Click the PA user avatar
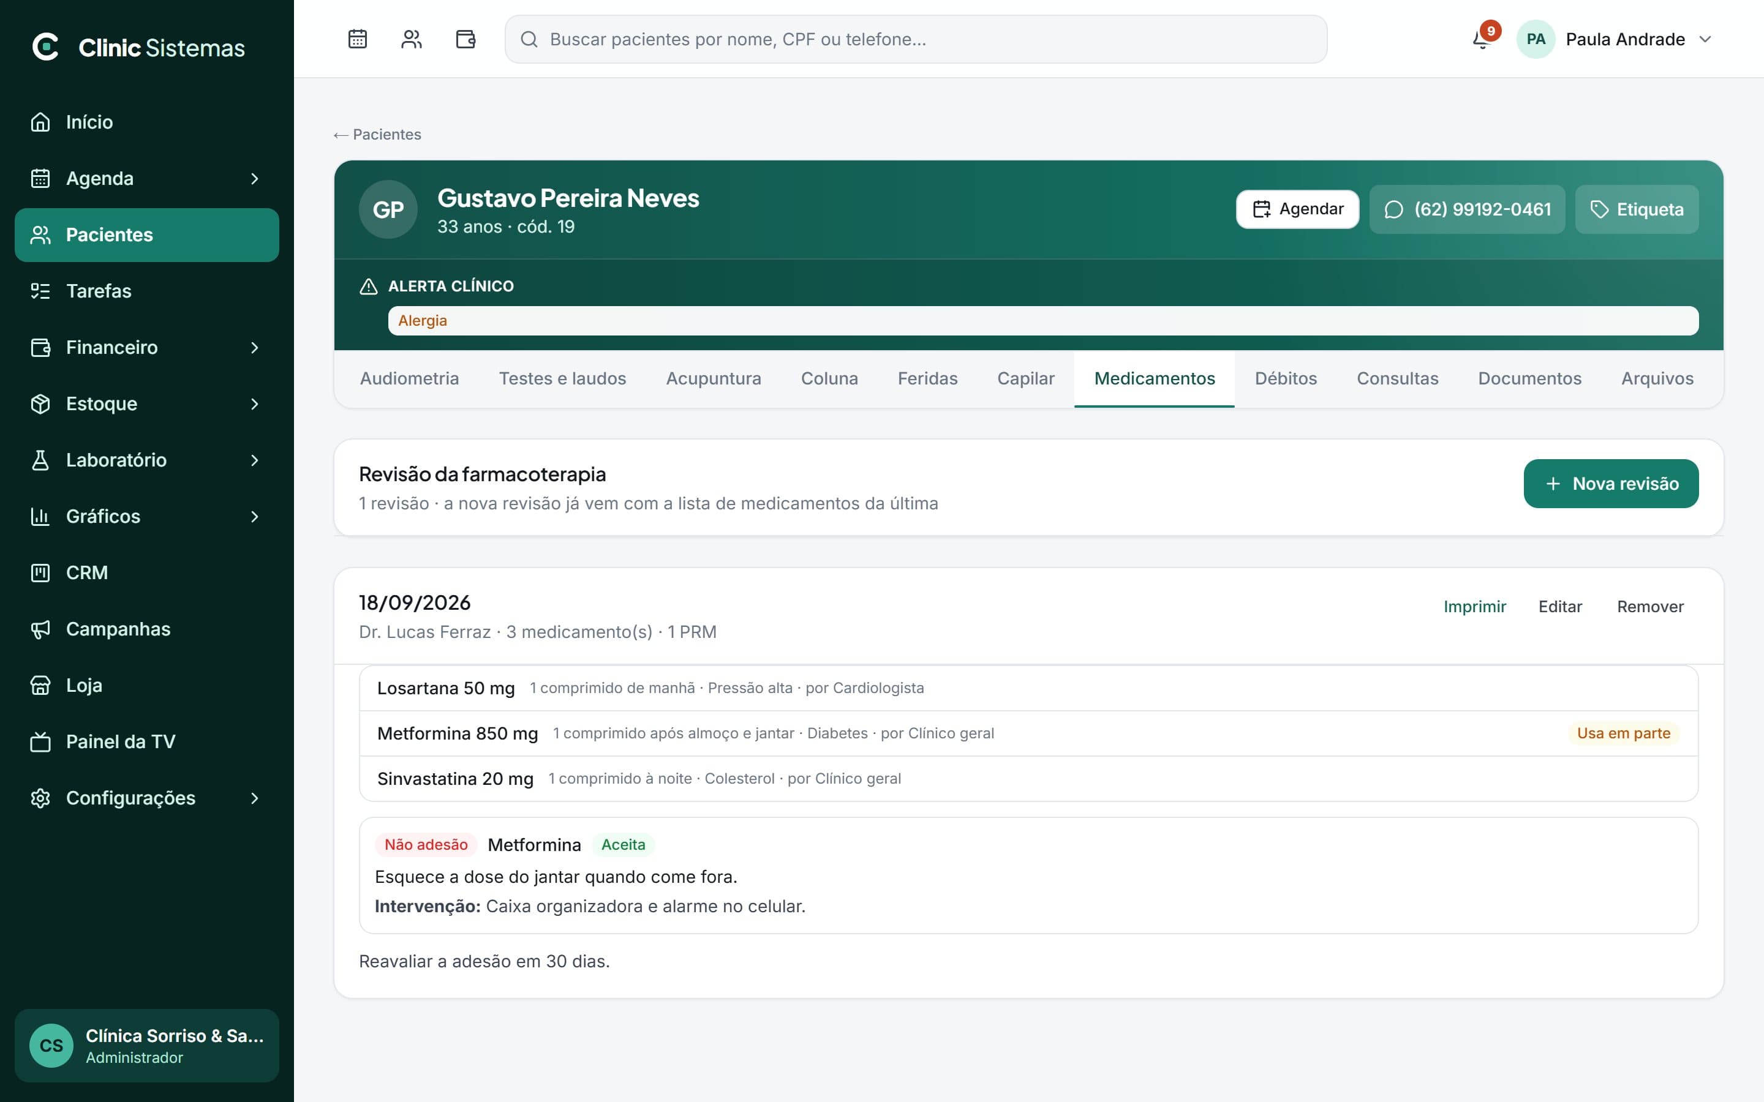 click(x=1535, y=39)
